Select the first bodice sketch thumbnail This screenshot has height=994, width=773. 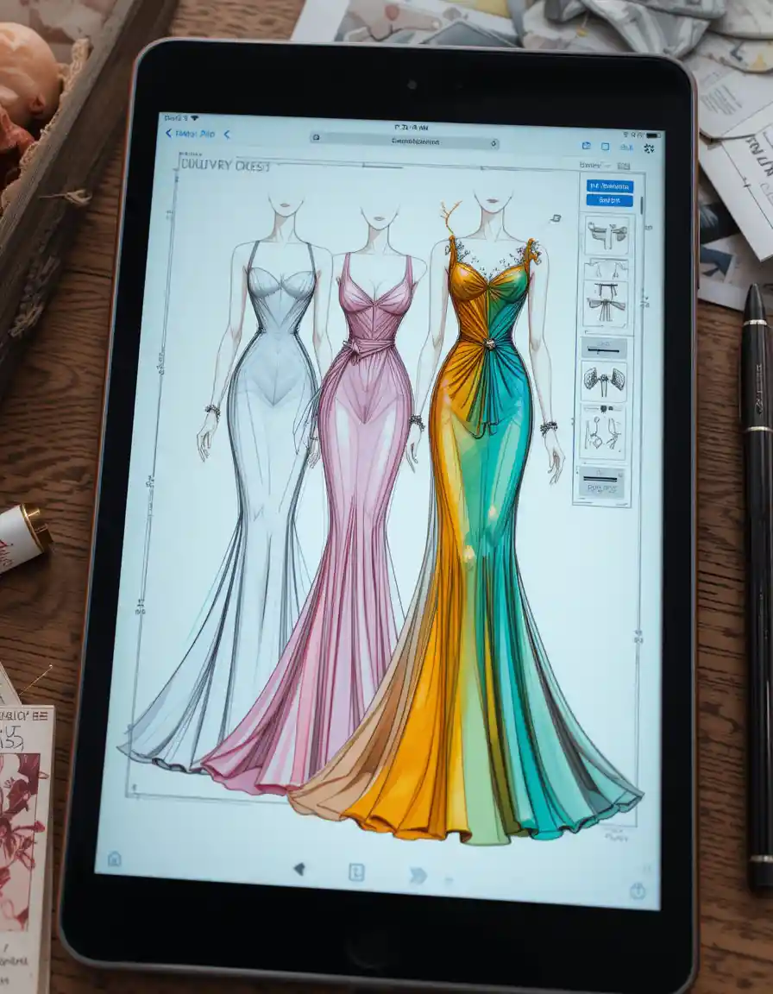[607, 236]
